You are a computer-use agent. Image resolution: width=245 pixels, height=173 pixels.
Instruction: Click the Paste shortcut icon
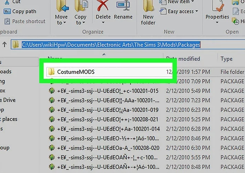7,21
